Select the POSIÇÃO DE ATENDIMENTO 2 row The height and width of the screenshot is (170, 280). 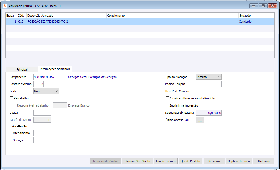point(110,21)
